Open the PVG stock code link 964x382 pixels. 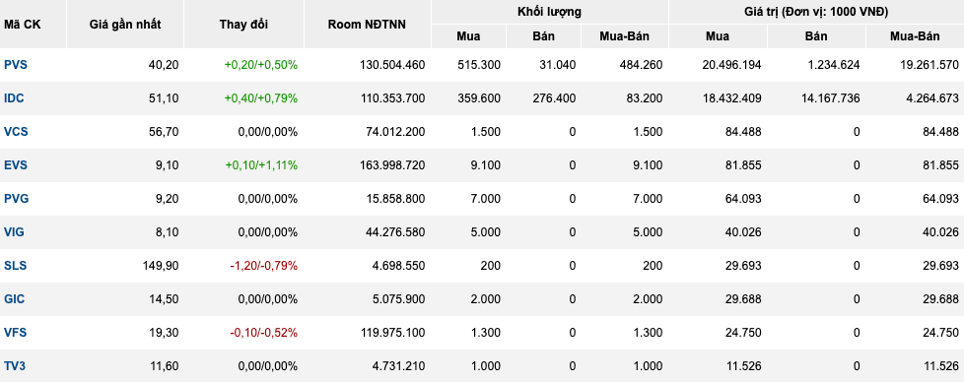click(x=17, y=198)
